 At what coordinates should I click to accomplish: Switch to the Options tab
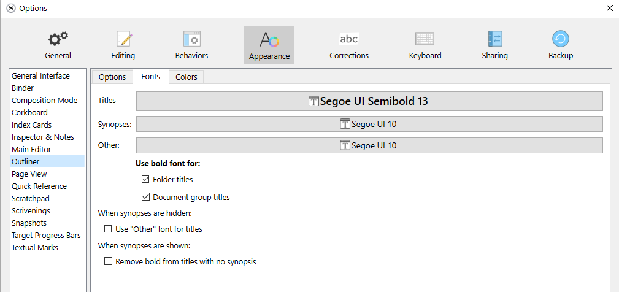112,77
